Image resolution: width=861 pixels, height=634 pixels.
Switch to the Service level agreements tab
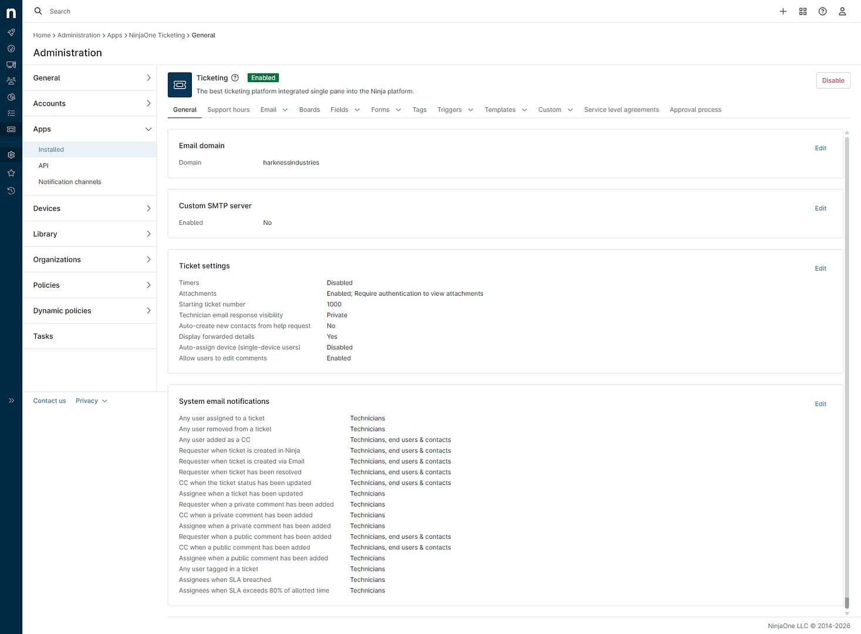pyautogui.click(x=622, y=110)
